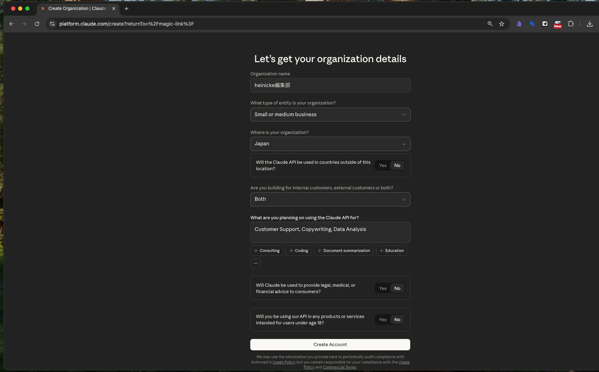Open the organization entity type dropdown
Screen dimensions: 599x372
pyautogui.click(x=330, y=115)
